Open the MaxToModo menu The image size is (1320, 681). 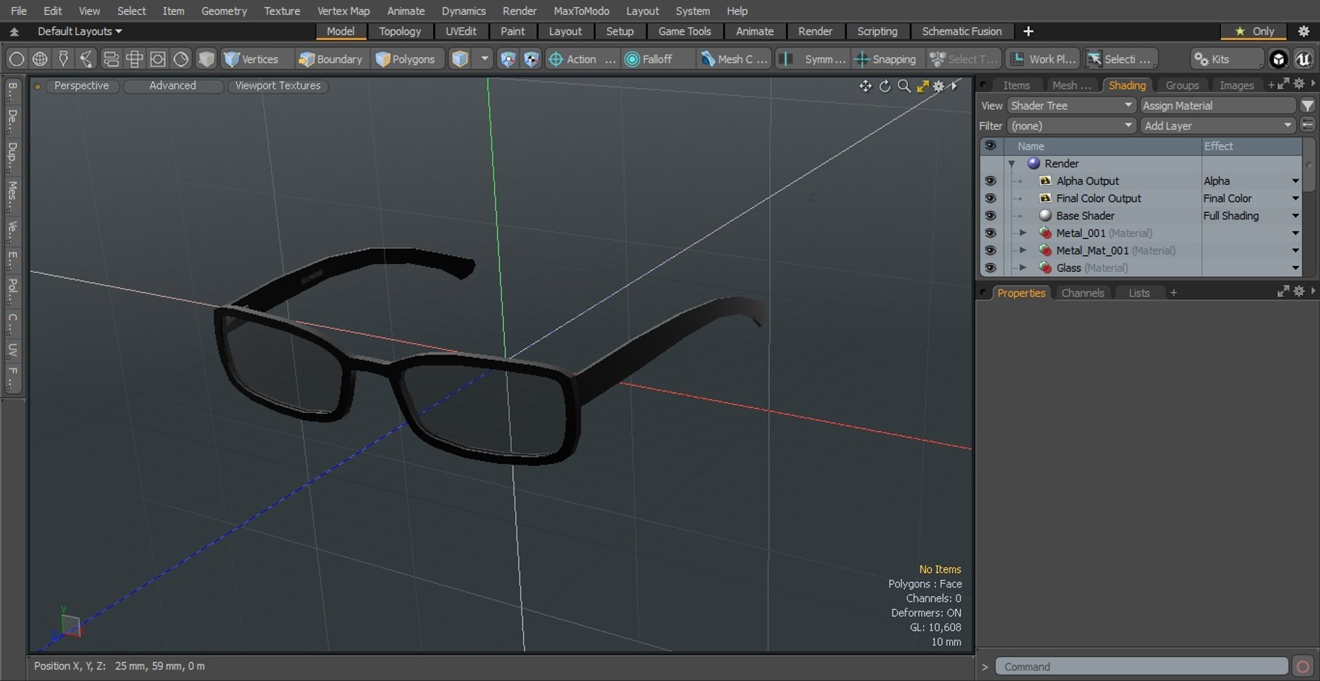tap(581, 11)
